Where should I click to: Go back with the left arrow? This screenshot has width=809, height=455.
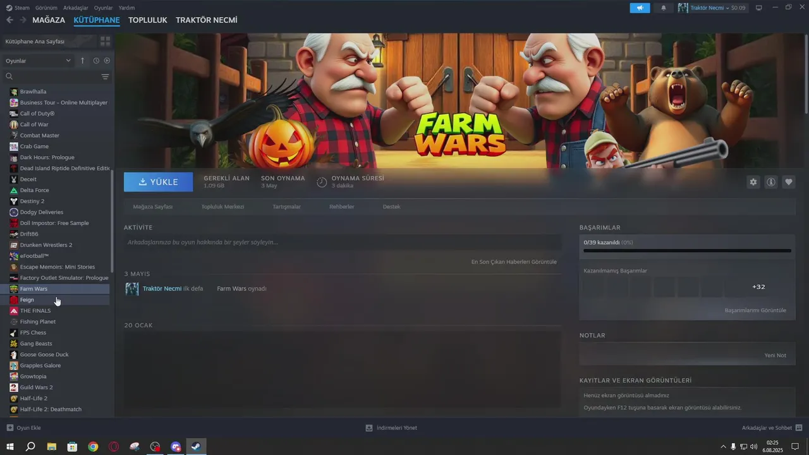9,20
